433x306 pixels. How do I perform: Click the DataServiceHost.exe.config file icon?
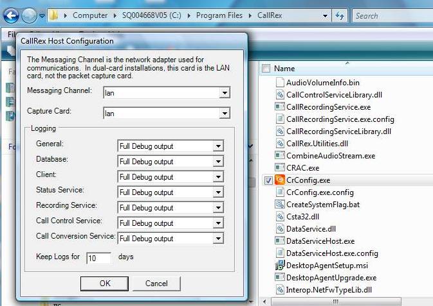[280, 253]
